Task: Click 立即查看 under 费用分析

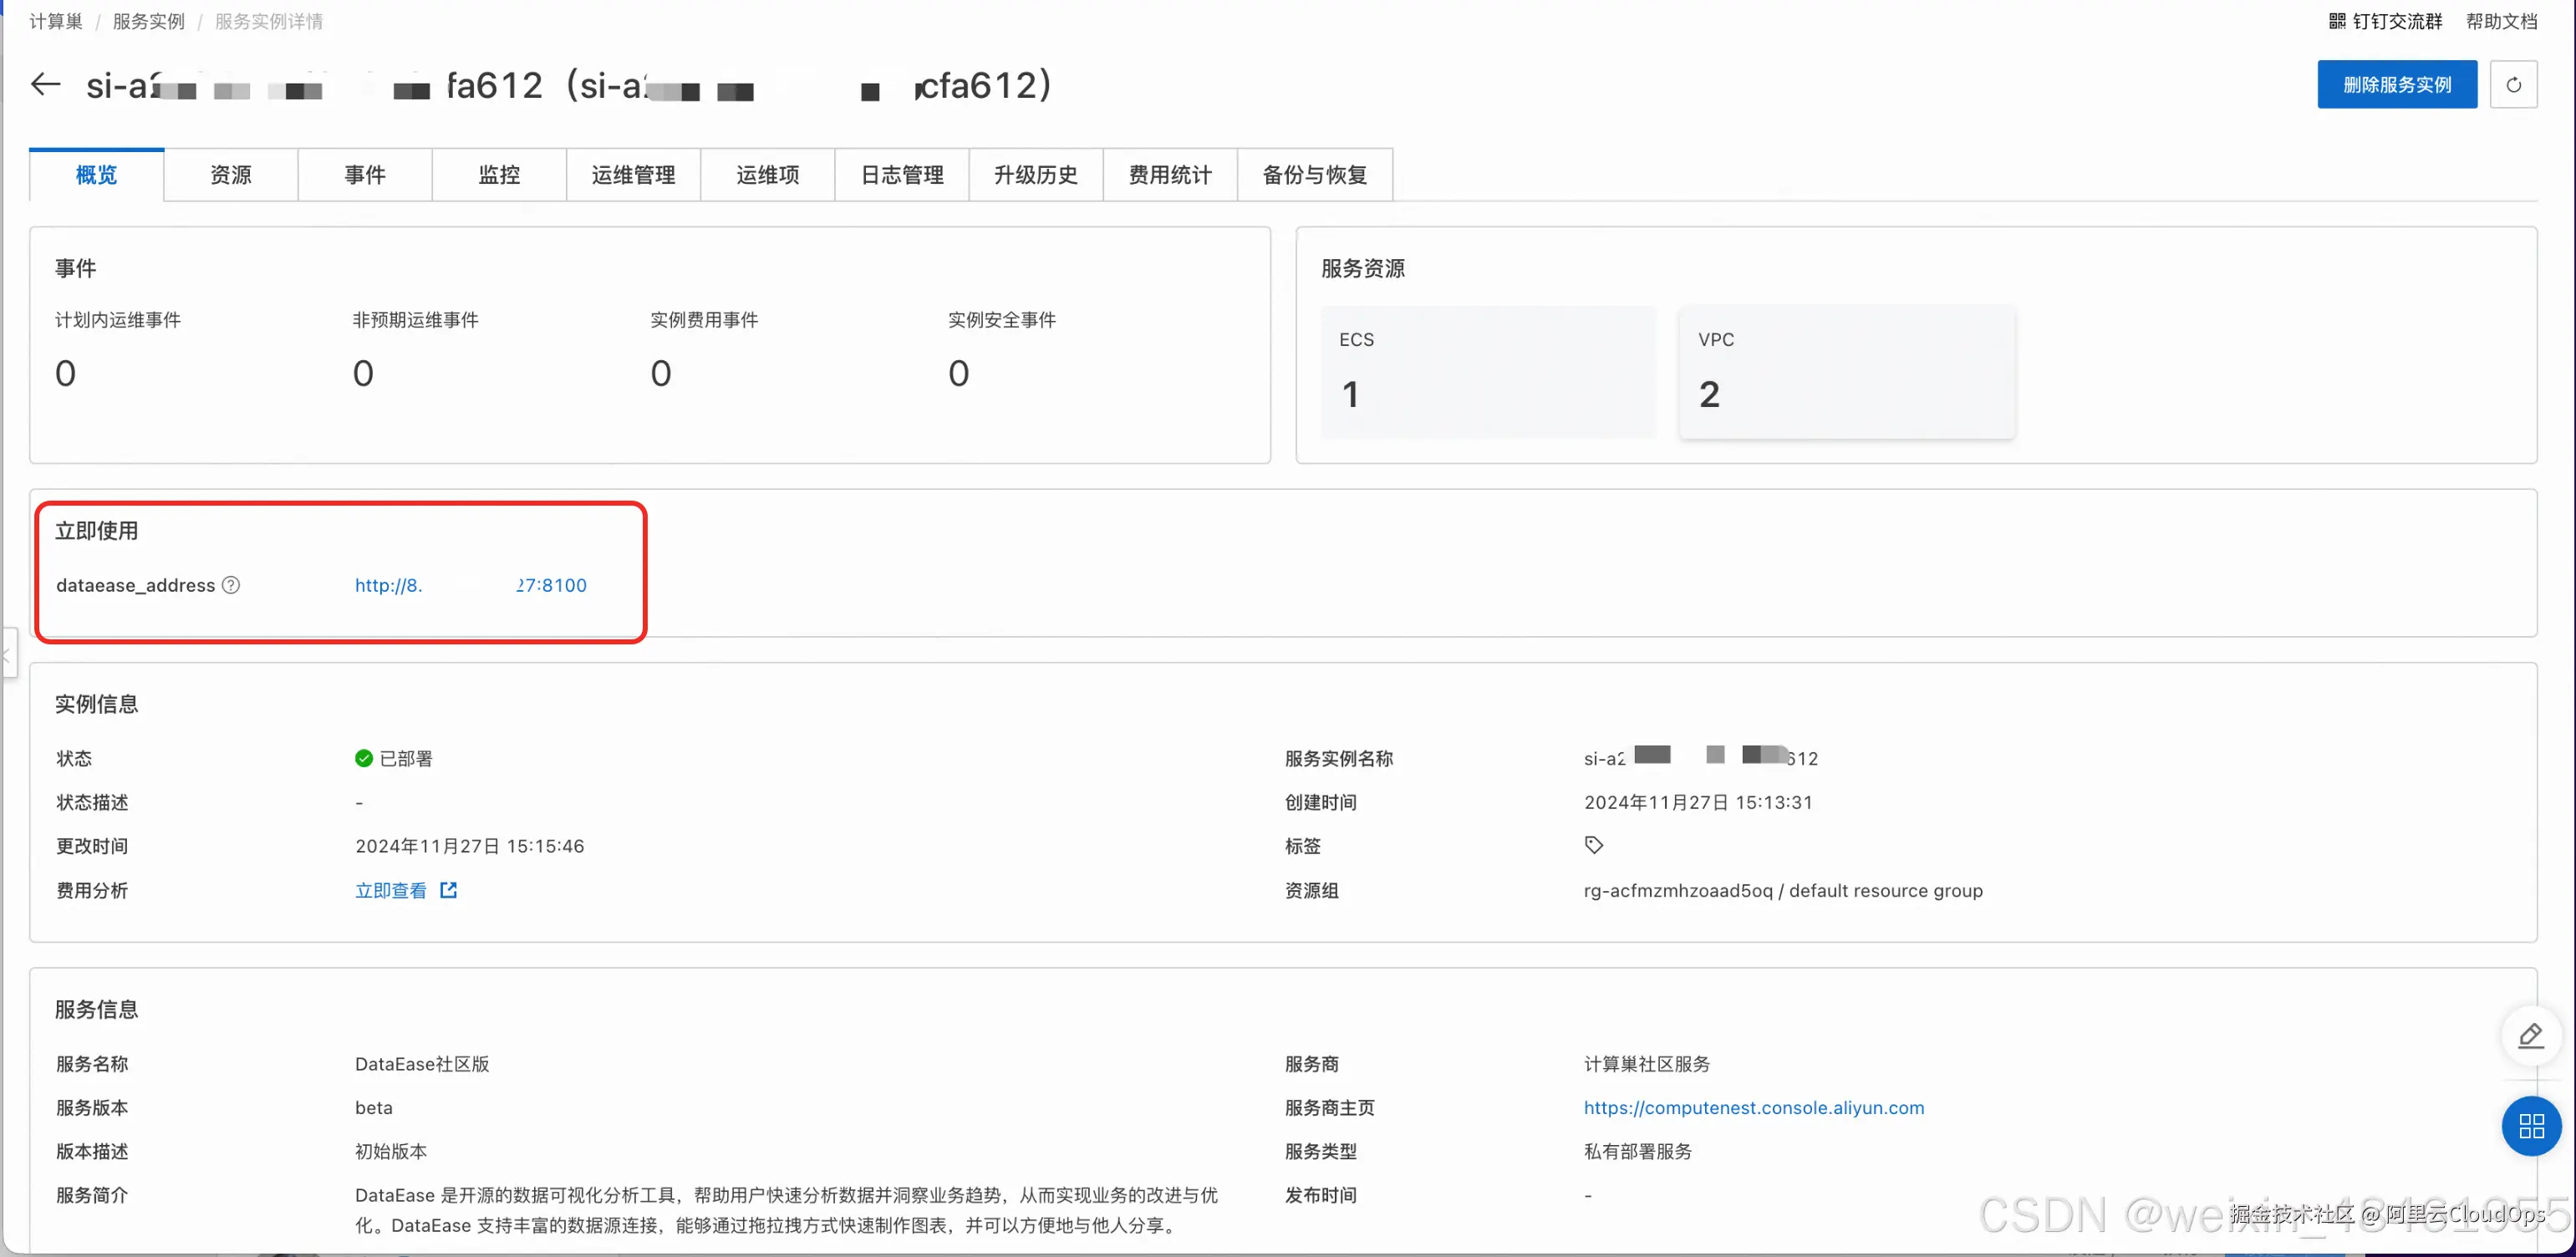Action: (390, 890)
